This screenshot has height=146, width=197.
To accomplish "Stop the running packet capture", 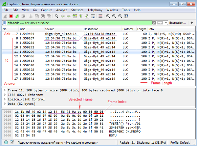I will (x=11, y=16).
